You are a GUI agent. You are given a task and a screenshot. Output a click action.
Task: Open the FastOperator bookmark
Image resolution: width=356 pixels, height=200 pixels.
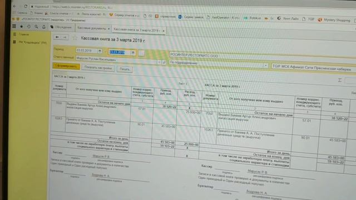point(222,17)
